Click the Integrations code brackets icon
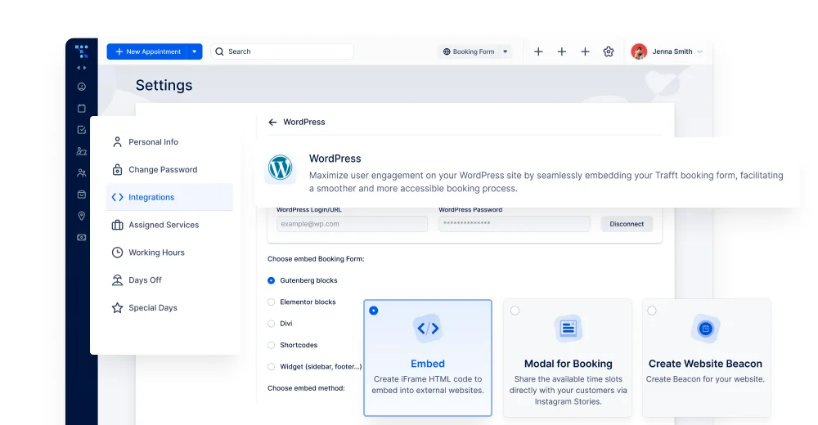The width and height of the screenshot is (818, 425). [117, 197]
